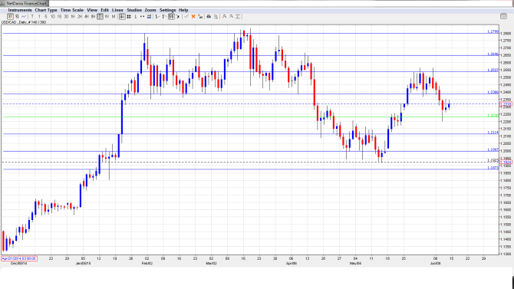The height and width of the screenshot is (289, 514).
Task: Switch to 2H time scale
Action: coord(80,16)
